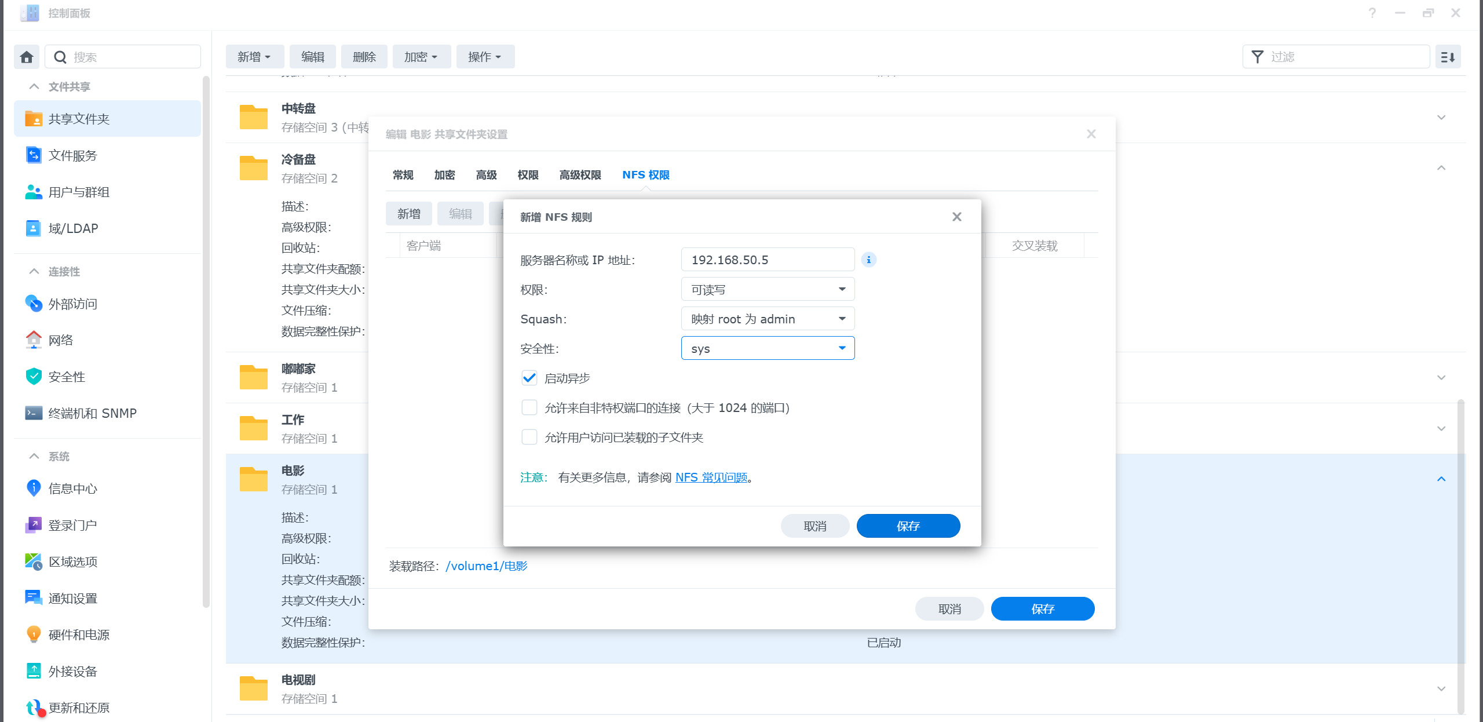The height and width of the screenshot is (722, 1483).
Task: Click the info icon beside IP address field
Action: pyautogui.click(x=868, y=260)
